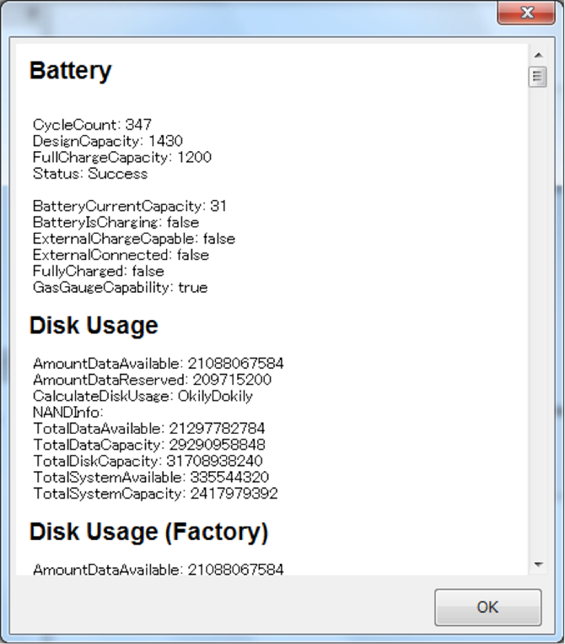Click the scrollbar up arrow
This screenshot has width=565, height=644.
click(537, 56)
